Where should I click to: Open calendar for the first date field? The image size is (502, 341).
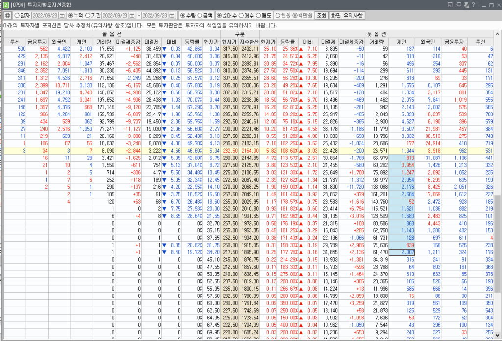63,15
